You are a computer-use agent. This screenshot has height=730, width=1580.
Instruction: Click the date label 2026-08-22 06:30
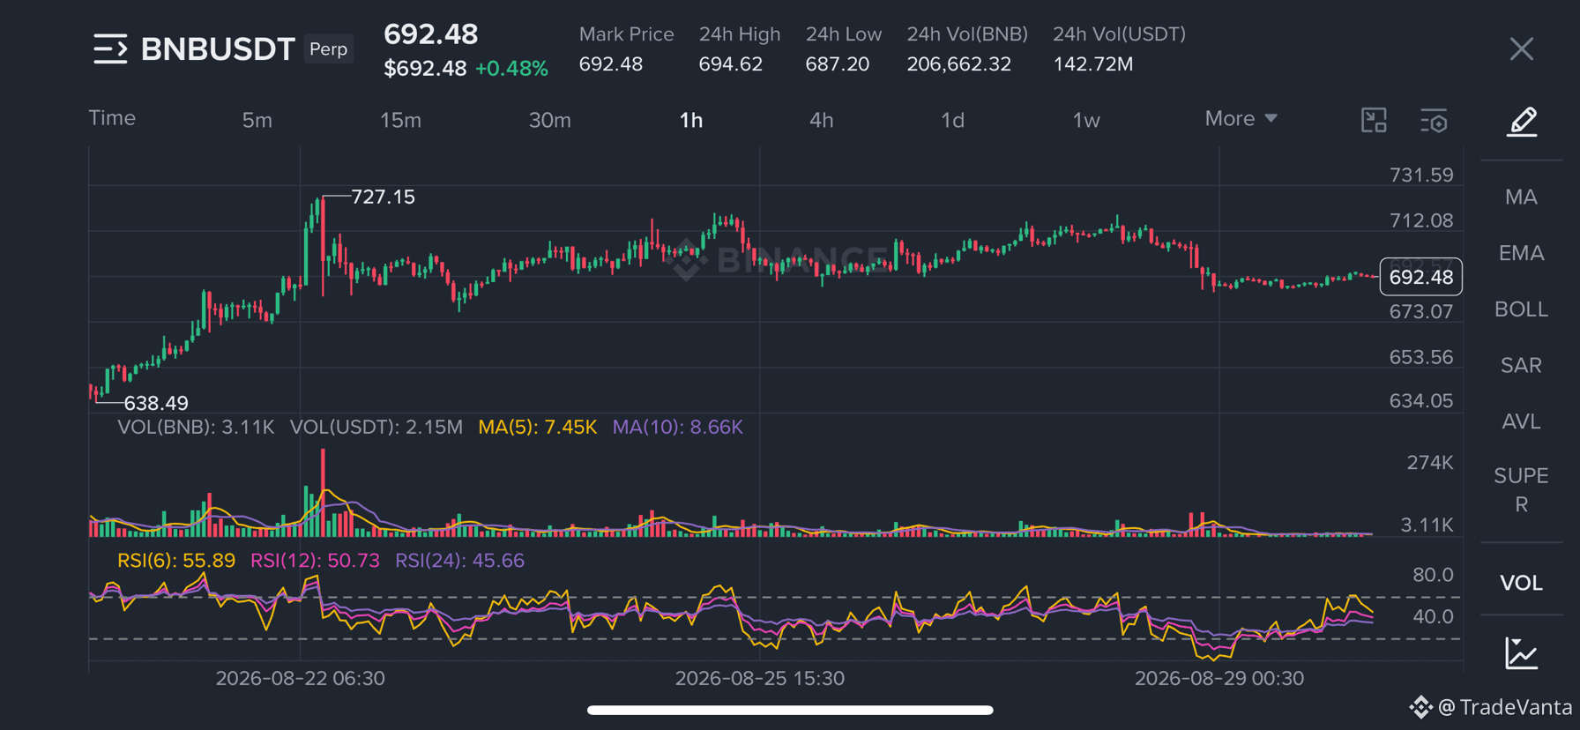pos(300,678)
